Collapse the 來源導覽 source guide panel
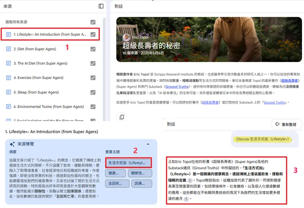 [x=148, y=144]
